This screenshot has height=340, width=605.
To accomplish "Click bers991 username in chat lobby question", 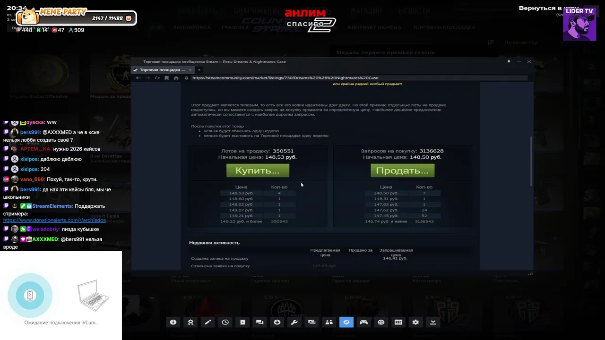I will pos(30,133).
